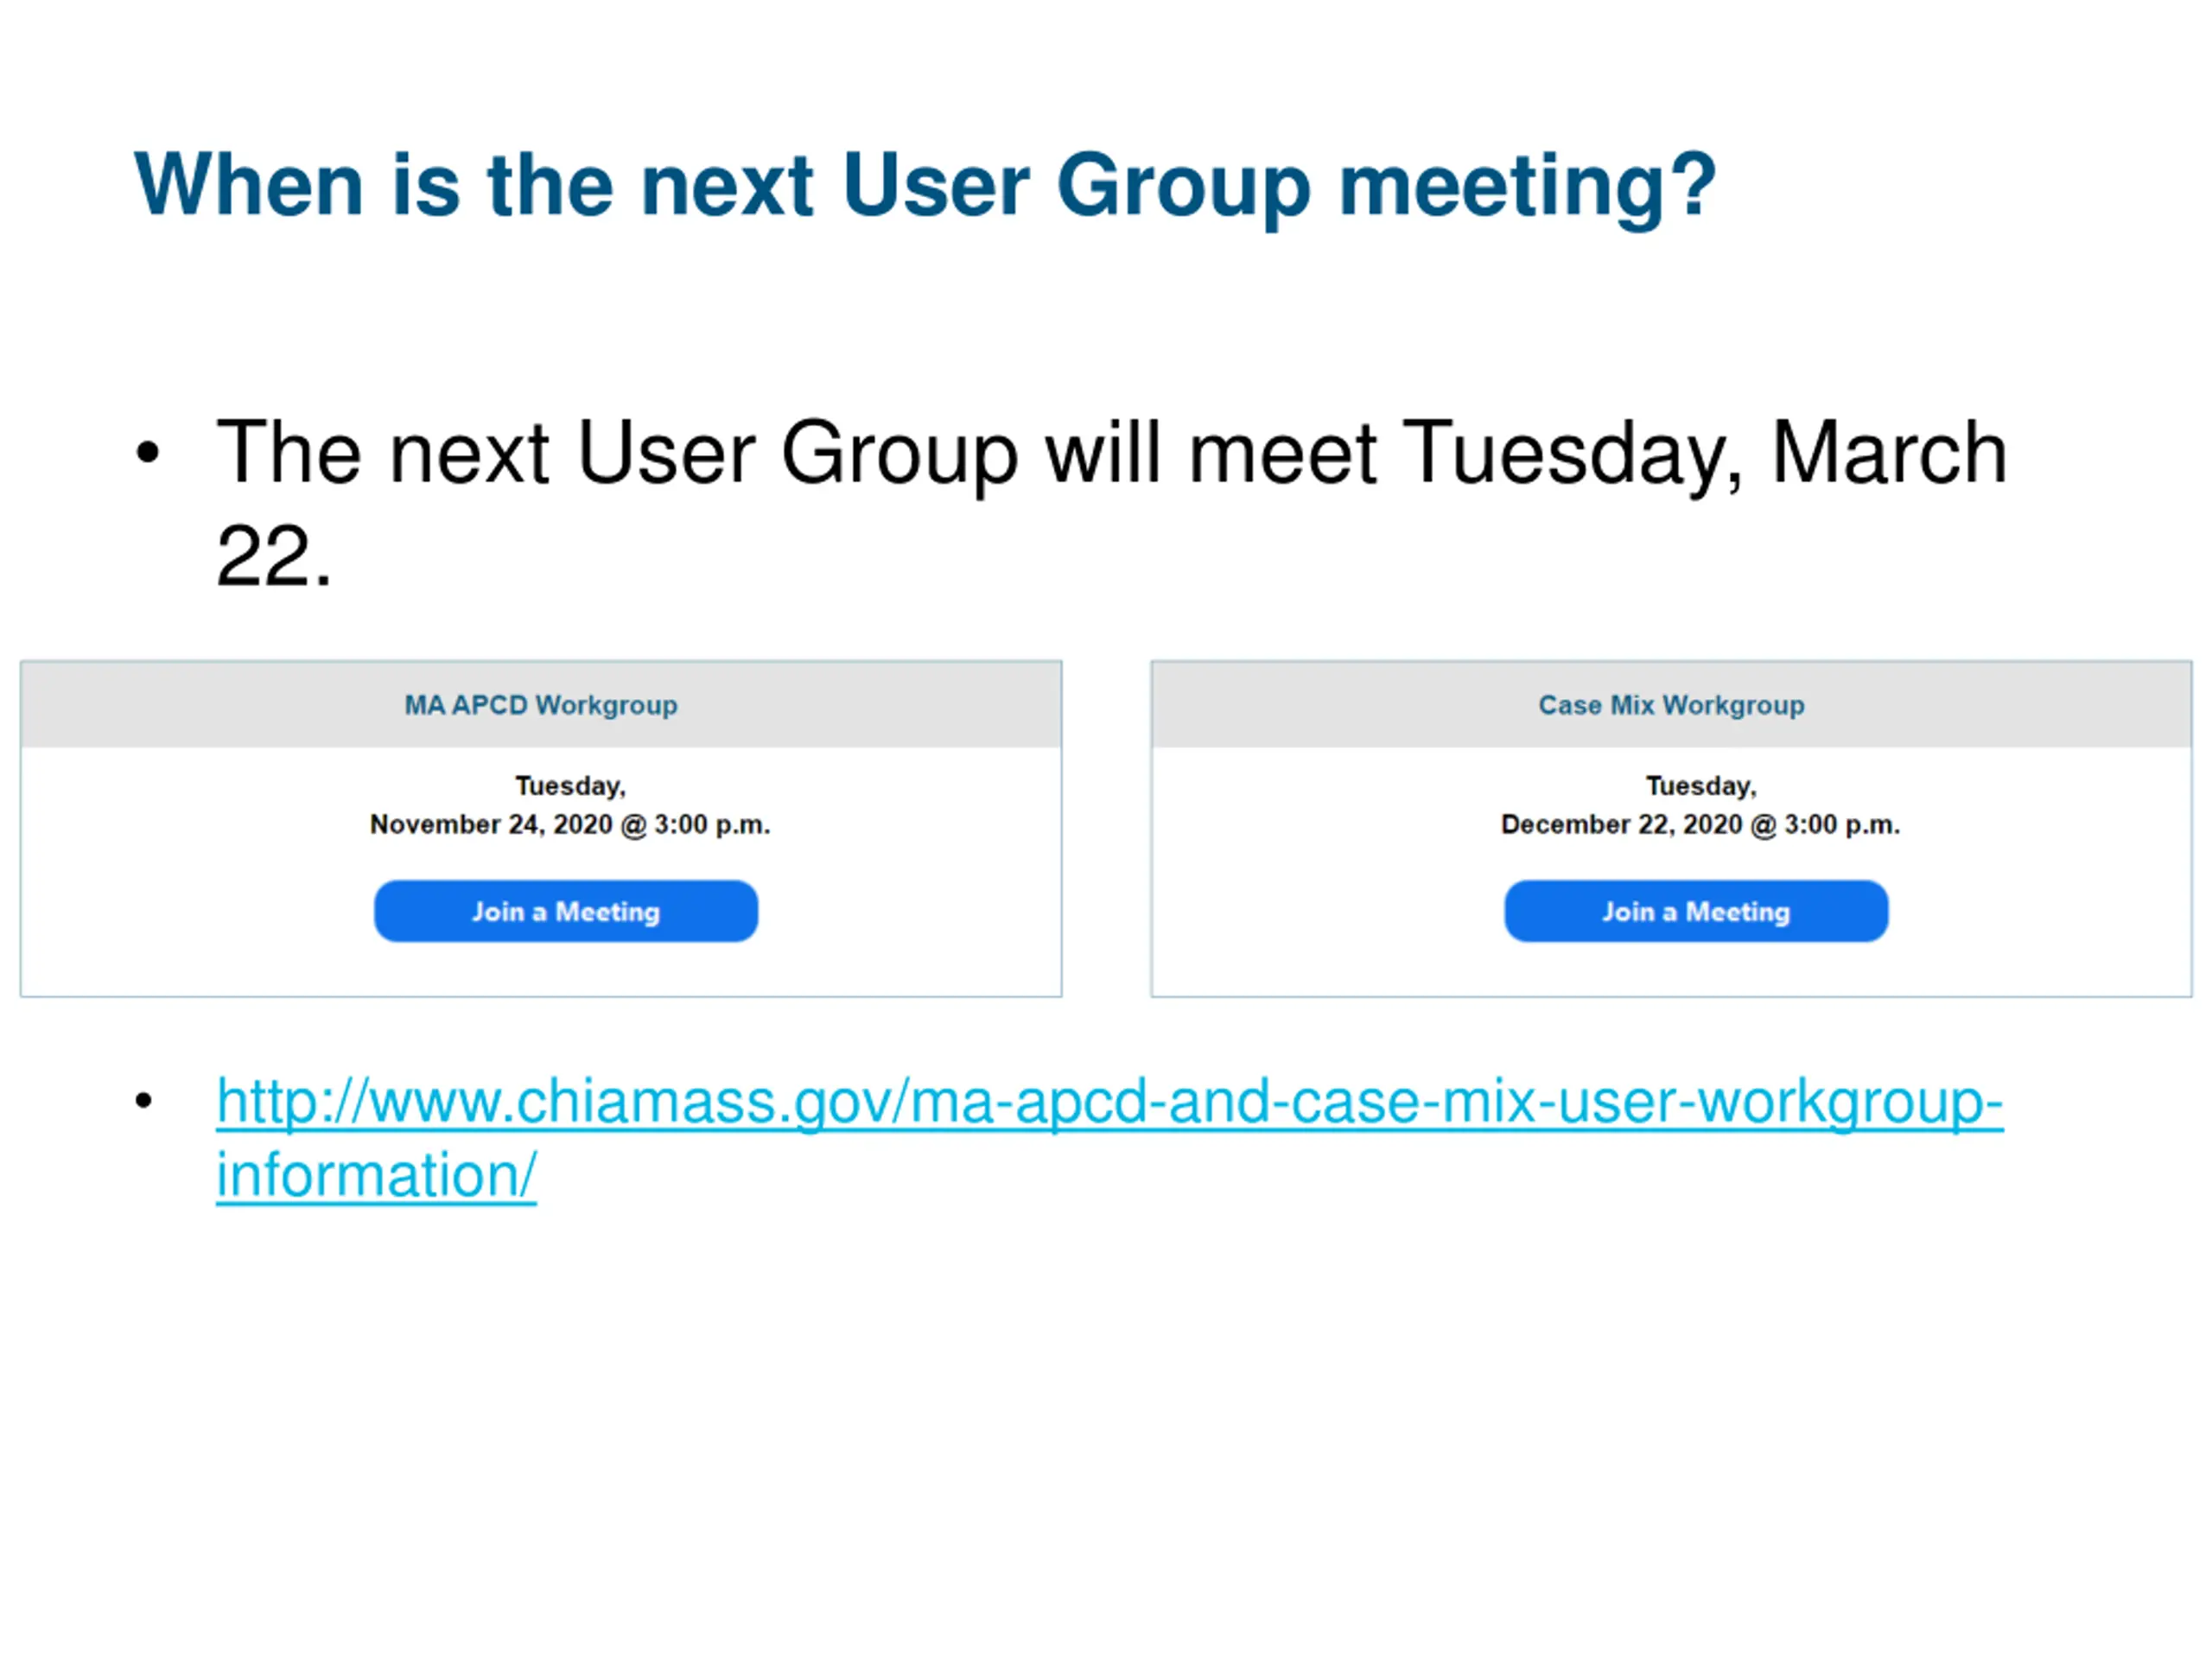Click the December 22, 2020 date text
This screenshot has height=1659, width=2212.
pos(1620,825)
